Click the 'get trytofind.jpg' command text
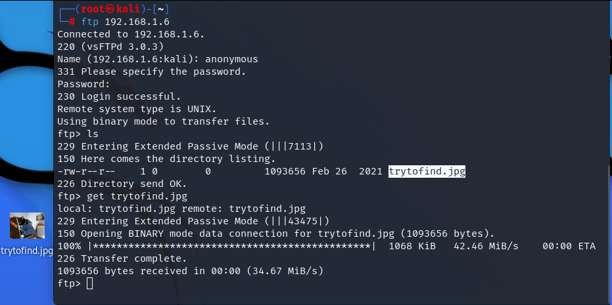 tap(137, 196)
